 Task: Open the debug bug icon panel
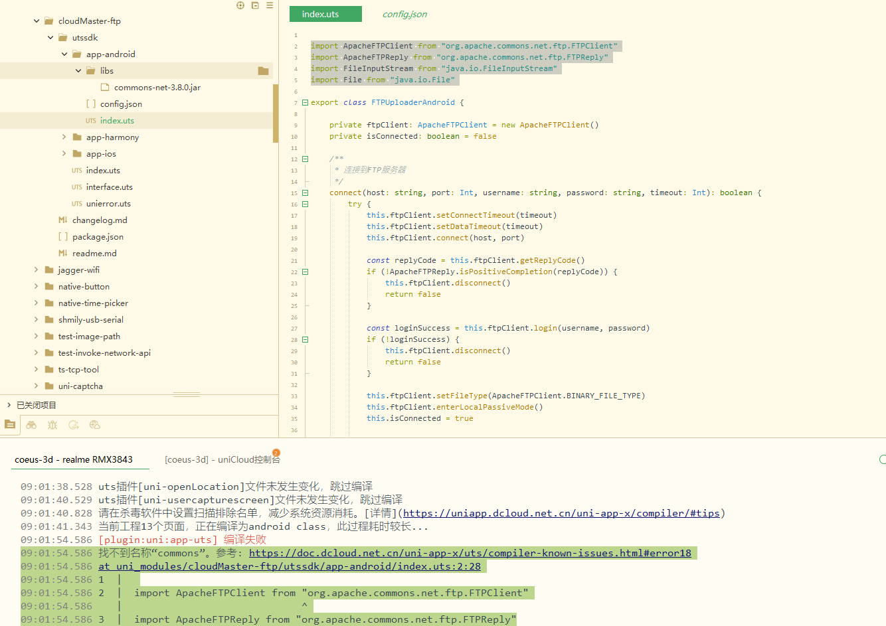click(52, 425)
